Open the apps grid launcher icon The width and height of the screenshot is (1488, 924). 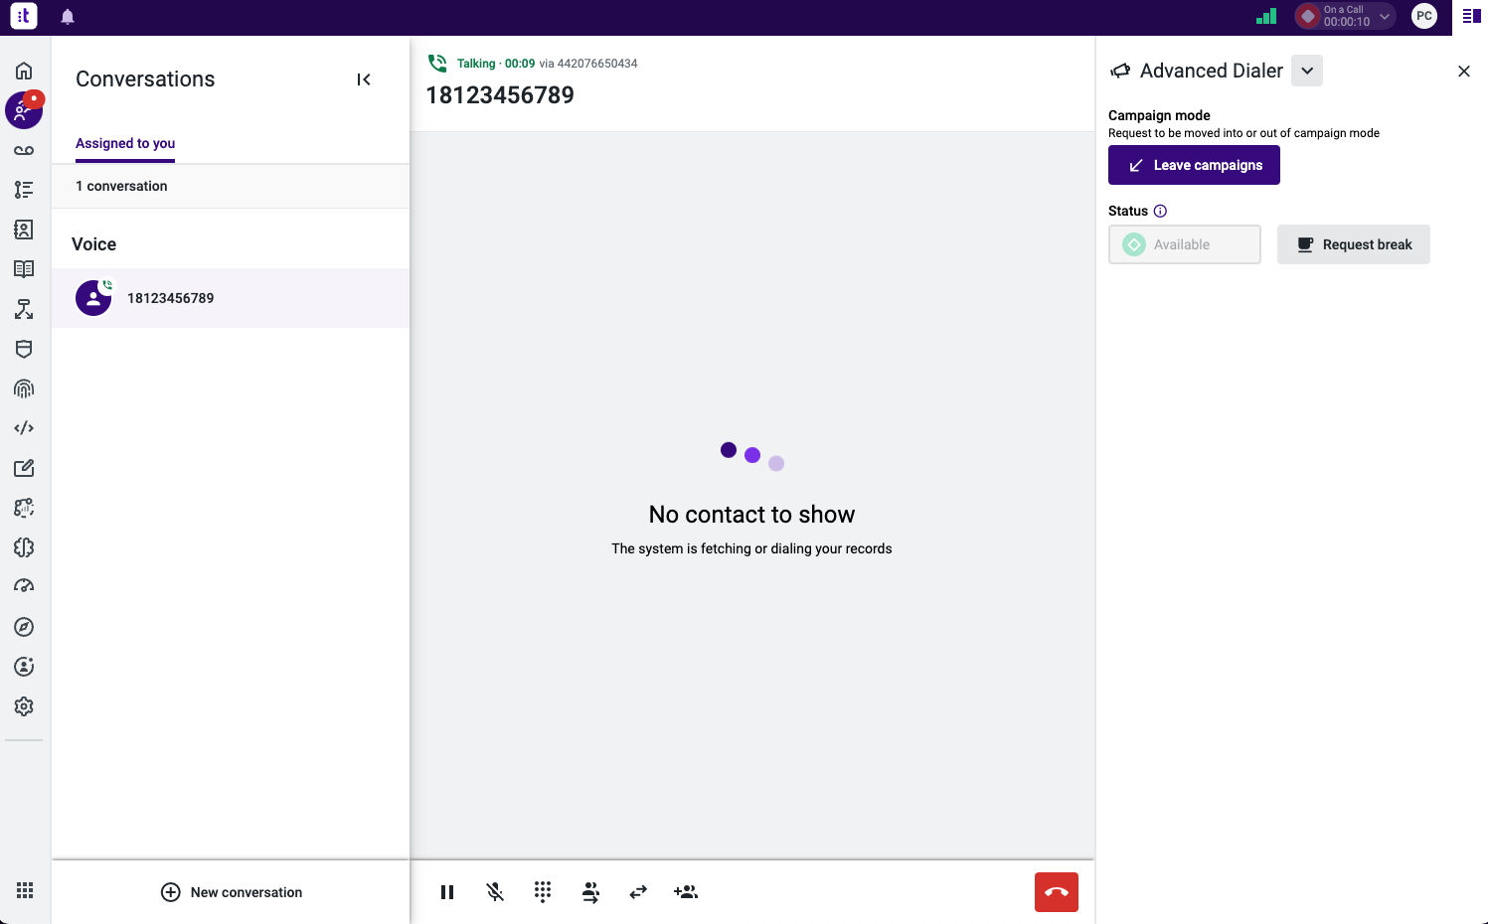25,891
